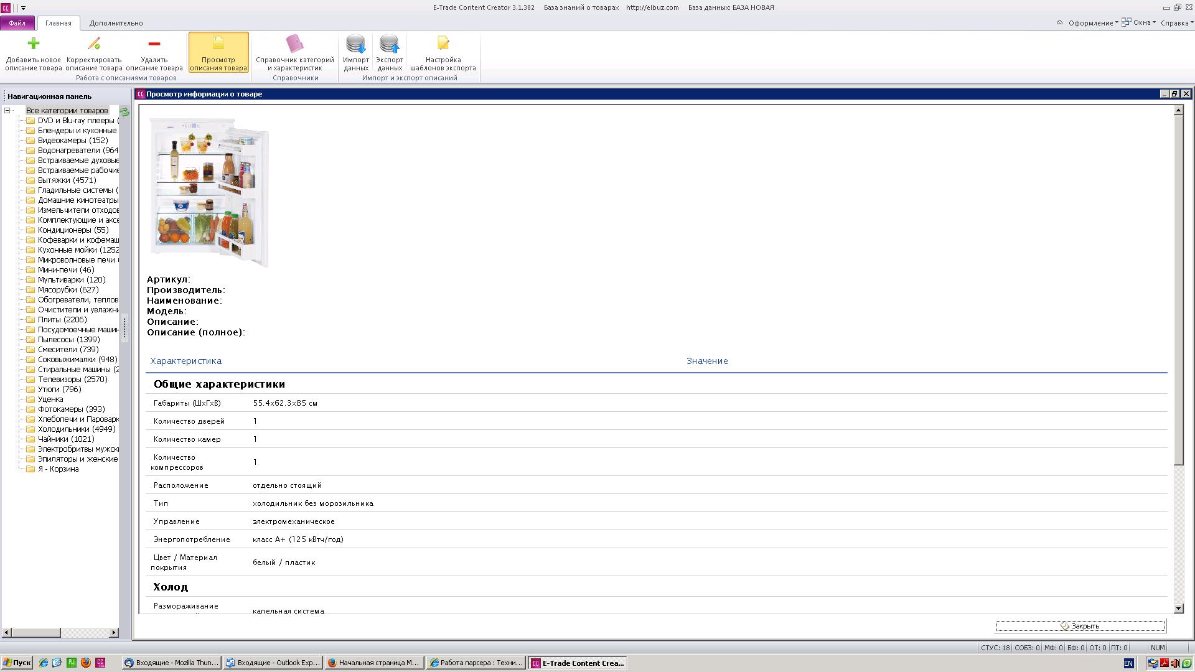Select the Соковыжималки (948) category
This screenshot has width=1195, height=672.
77,360
